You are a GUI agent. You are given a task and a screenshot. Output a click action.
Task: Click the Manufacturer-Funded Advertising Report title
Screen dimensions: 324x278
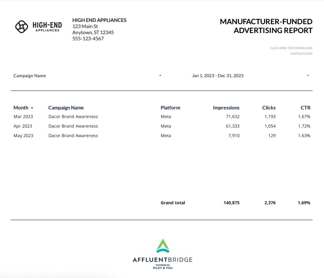pos(266,26)
